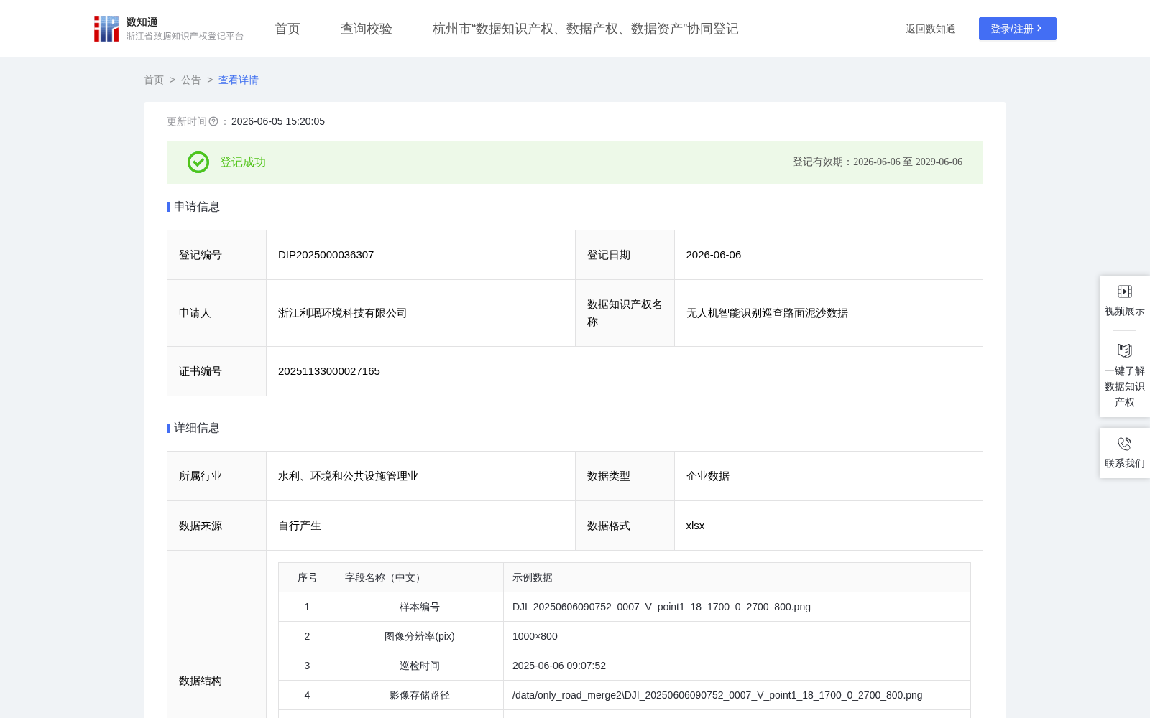
Task: Click the 详细信息 section heading
Action: tap(197, 428)
